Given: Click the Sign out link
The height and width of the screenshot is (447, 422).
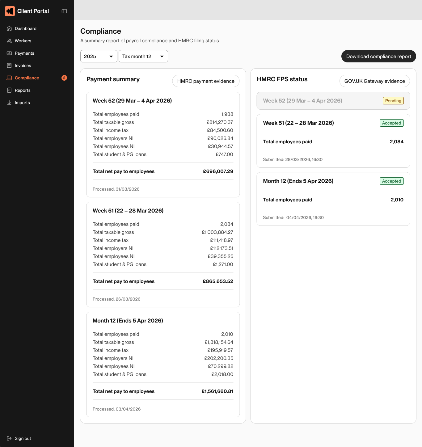Looking at the screenshot, I should pyautogui.click(x=23, y=438).
